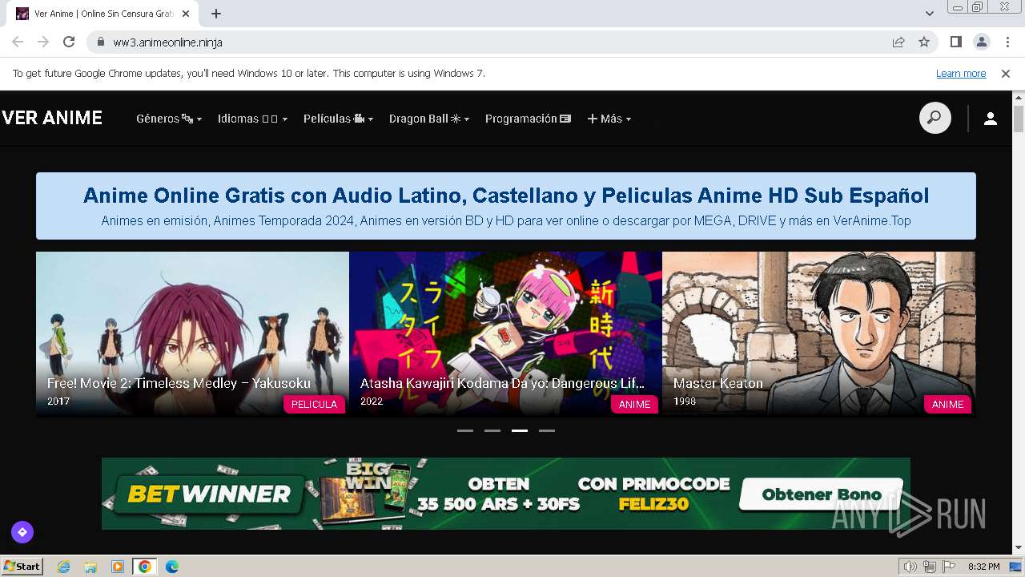Image resolution: width=1025 pixels, height=577 pixels.
Task: Open Free! Movie 2 Timeless Medley thumbnail
Action: [192, 334]
